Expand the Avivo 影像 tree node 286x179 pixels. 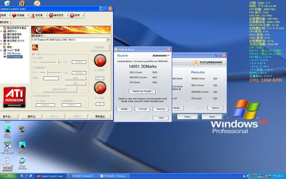[x=1, y=50]
